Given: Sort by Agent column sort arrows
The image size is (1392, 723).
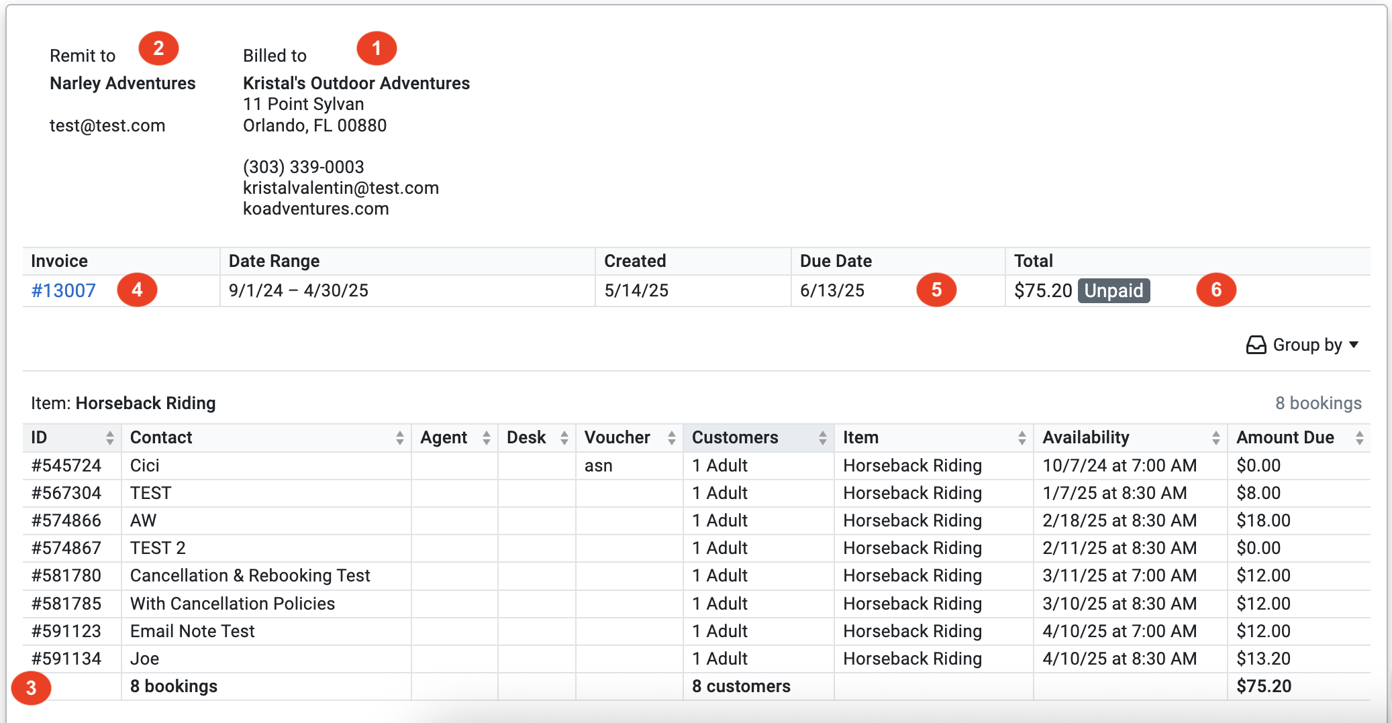Looking at the screenshot, I should [487, 438].
